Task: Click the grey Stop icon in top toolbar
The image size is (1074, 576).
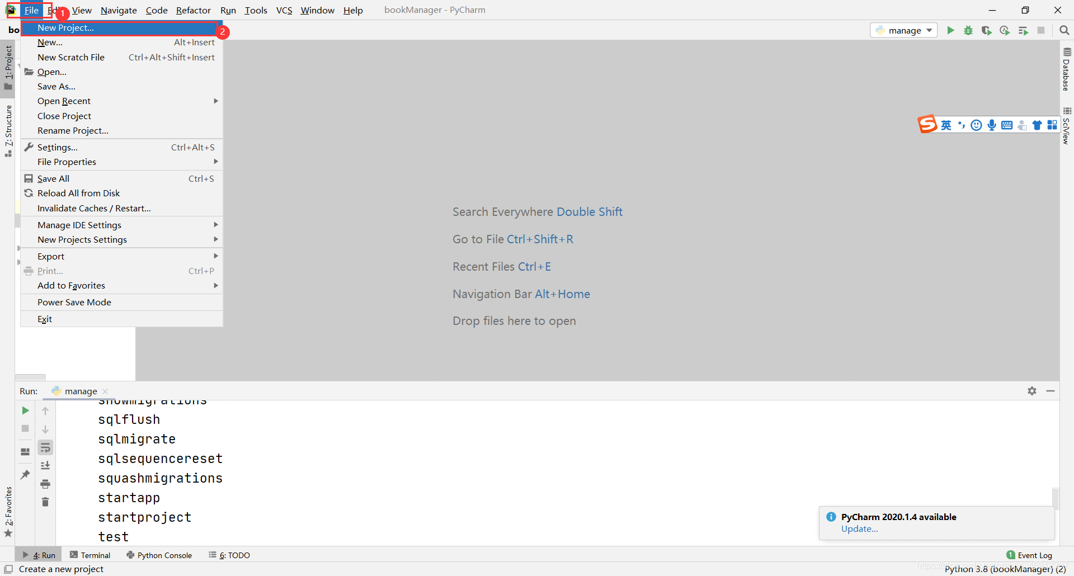Action: coord(1041,30)
